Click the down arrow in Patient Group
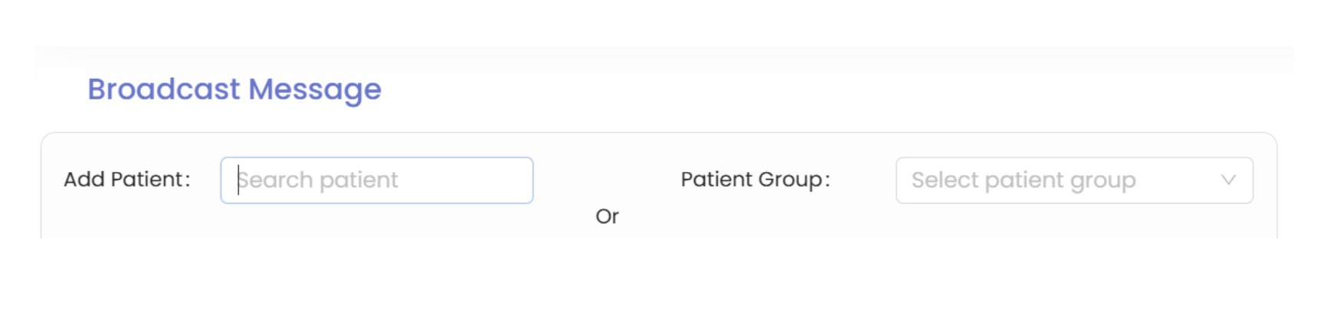This screenshot has width=1330, height=315. click(1228, 180)
